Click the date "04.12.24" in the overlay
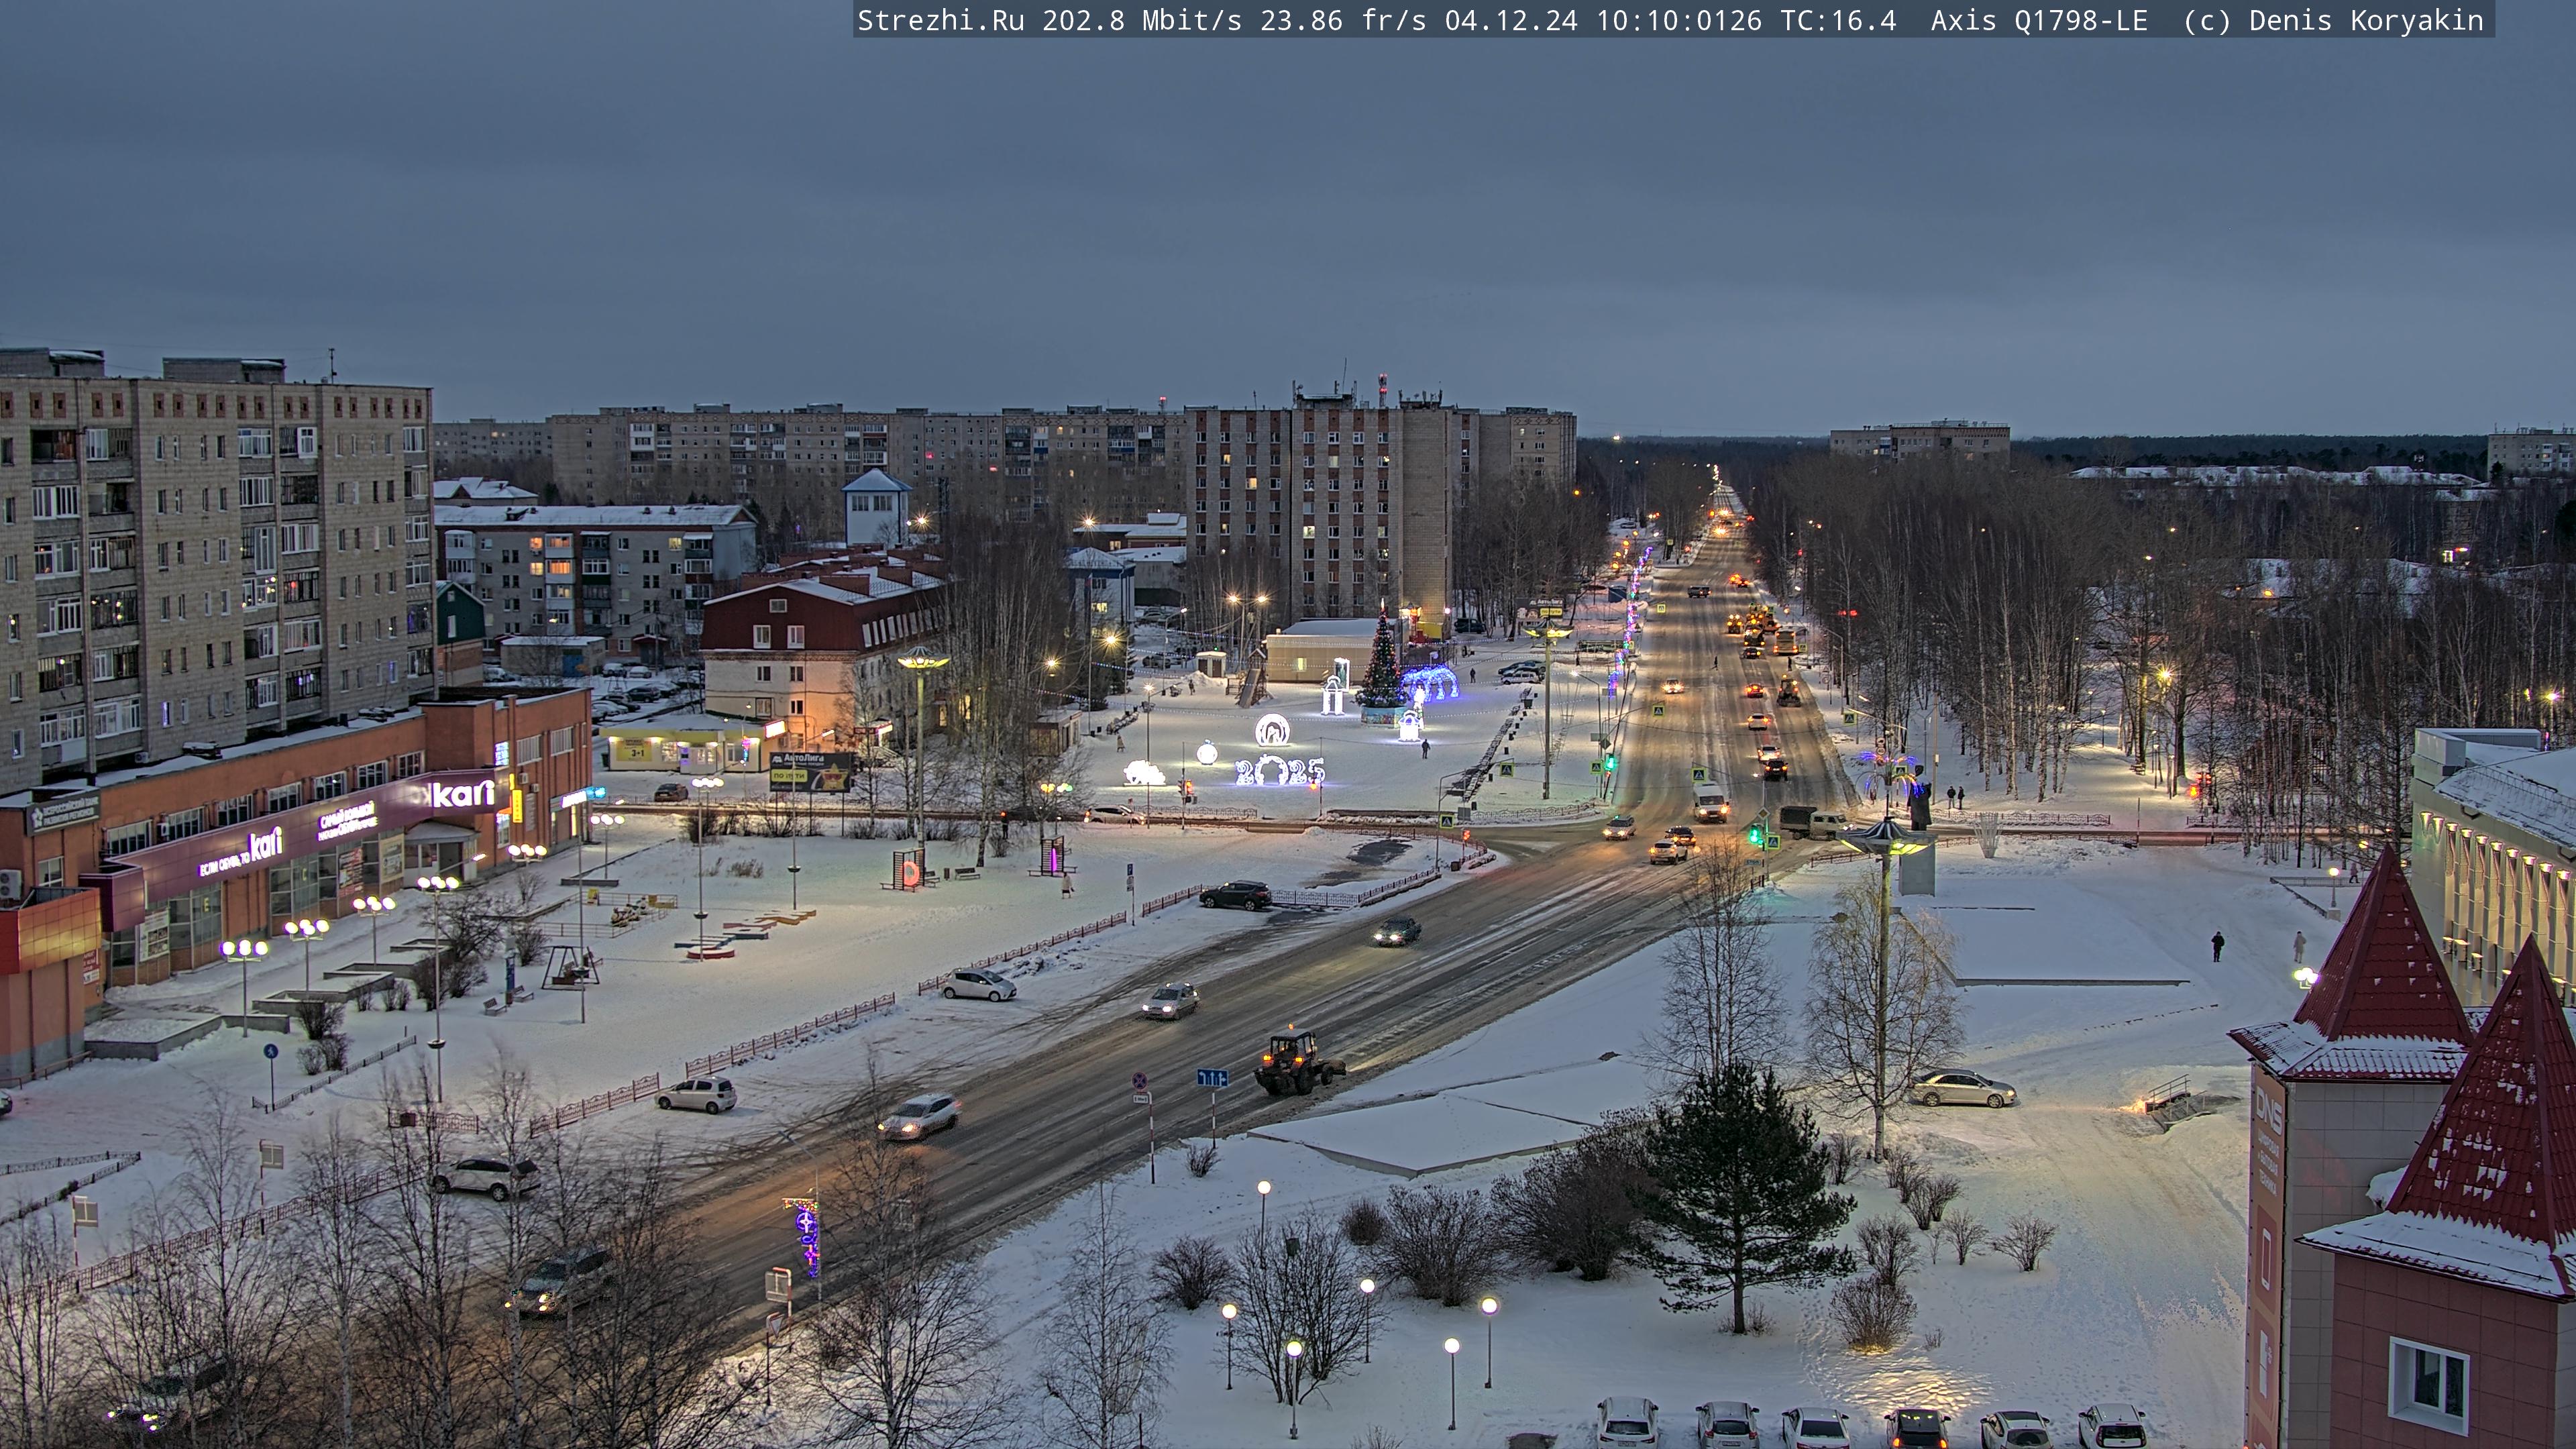This screenshot has height=1449, width=2576. (x=1511, y=21)
